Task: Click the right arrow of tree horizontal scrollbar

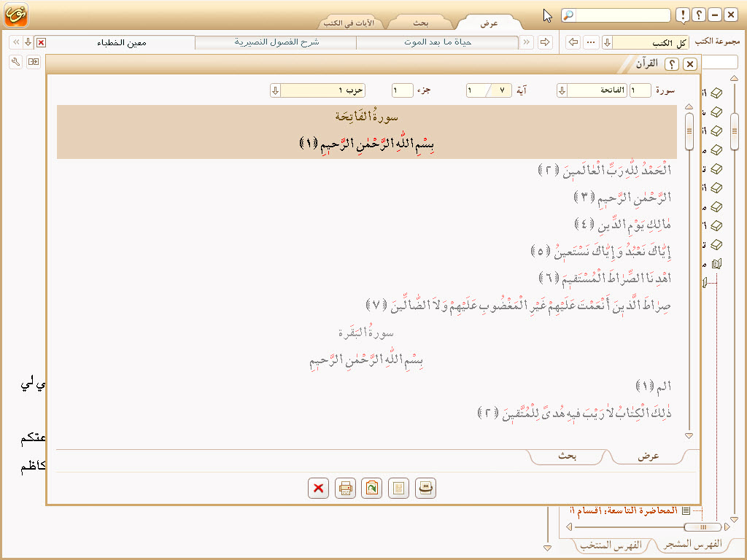Action: click(727, 526)
